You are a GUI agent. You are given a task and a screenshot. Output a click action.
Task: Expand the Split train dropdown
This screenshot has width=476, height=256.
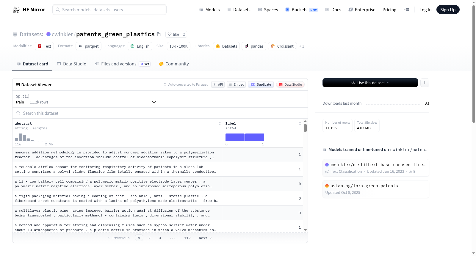pyautogui.click(x=86, y=99)
